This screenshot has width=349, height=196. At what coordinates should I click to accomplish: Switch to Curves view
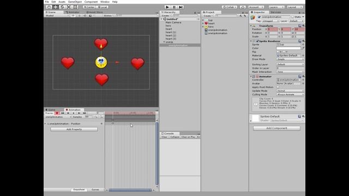95,189
